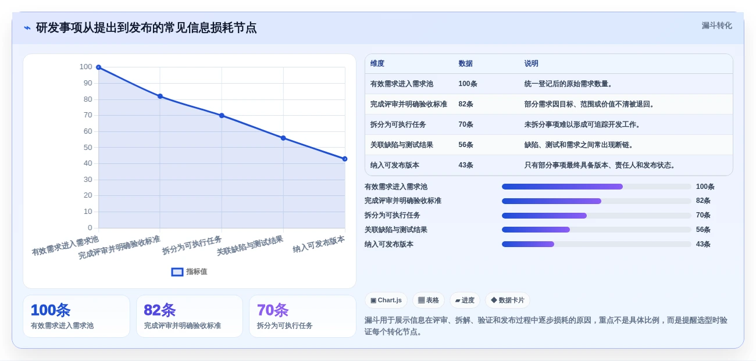756x361 pixels.
Task: Click the chart data point at 56
Action: (x=283, y=138)
